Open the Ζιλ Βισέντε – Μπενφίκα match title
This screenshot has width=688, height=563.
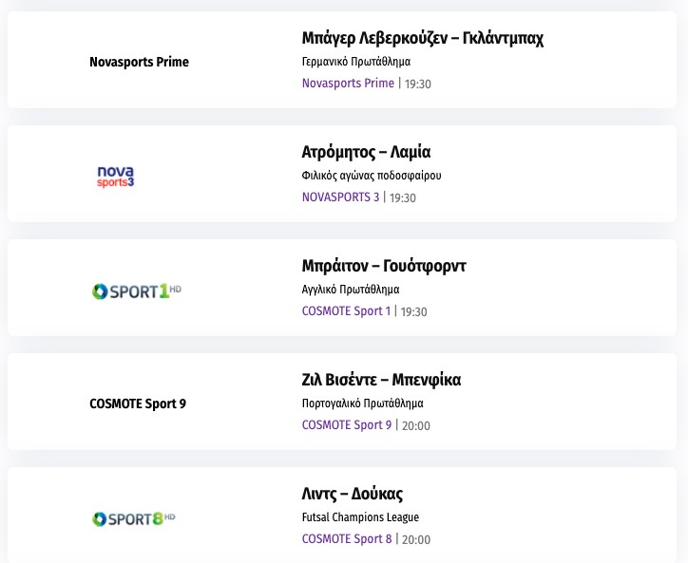(381, 380)
